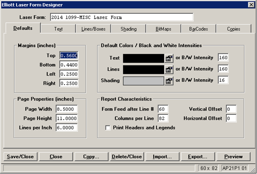The height and width of the screenshot is (174, 257).
Task: Click the Columns per Line field
Action: click(163, 118)
